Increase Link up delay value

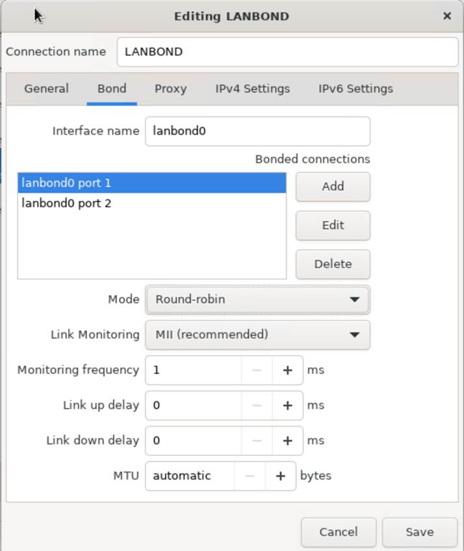287,405
